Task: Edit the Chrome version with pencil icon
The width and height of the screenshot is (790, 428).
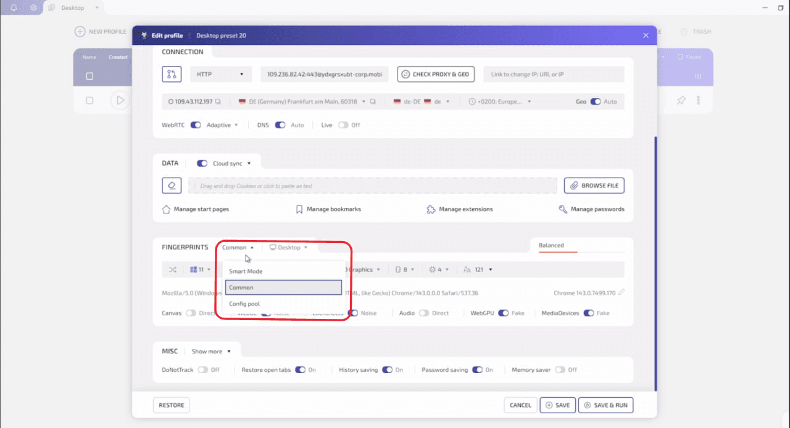Action: 621,292
